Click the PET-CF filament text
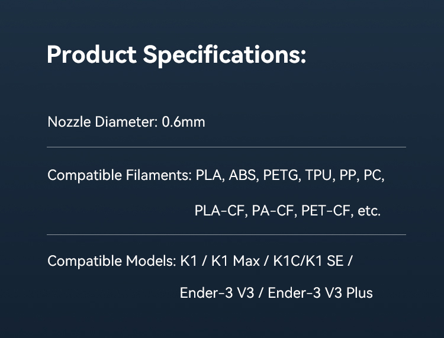Viewport: 444px width, 338px height. tap(326, 211)
